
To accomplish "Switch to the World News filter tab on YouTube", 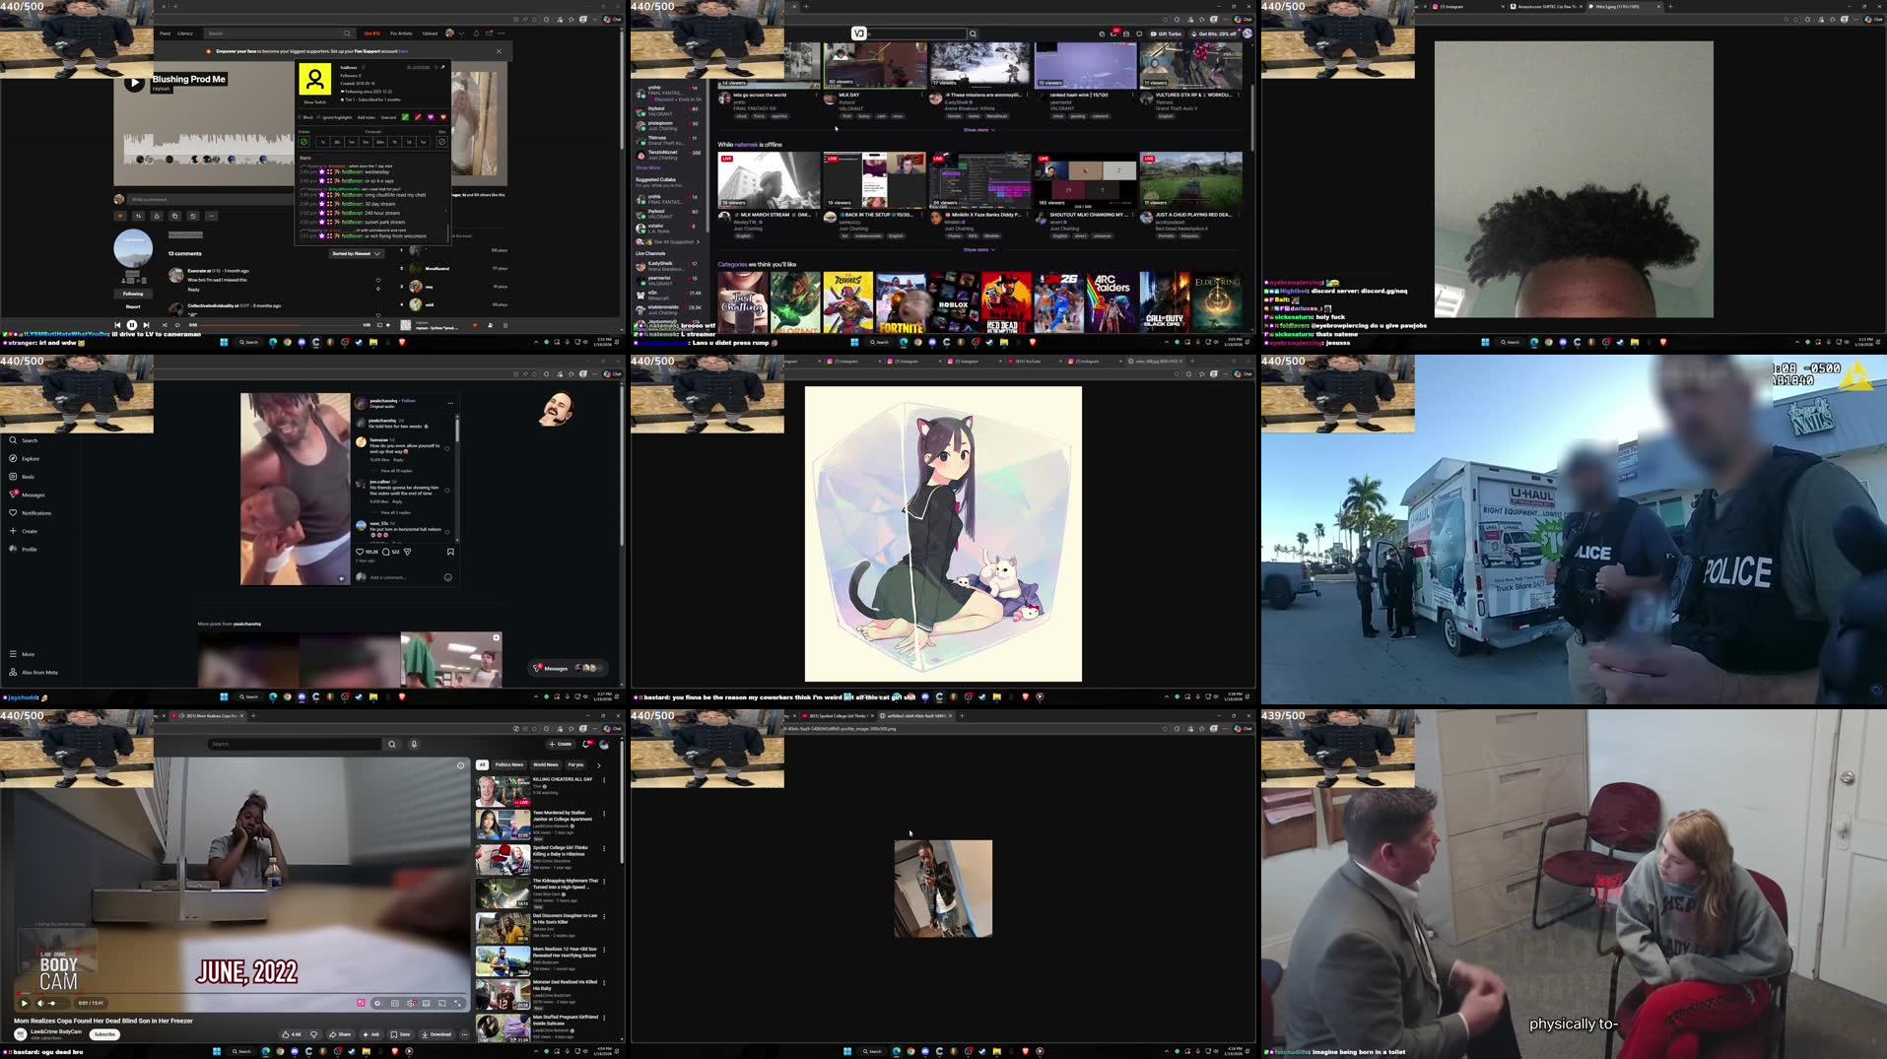I will pos(545,763).
